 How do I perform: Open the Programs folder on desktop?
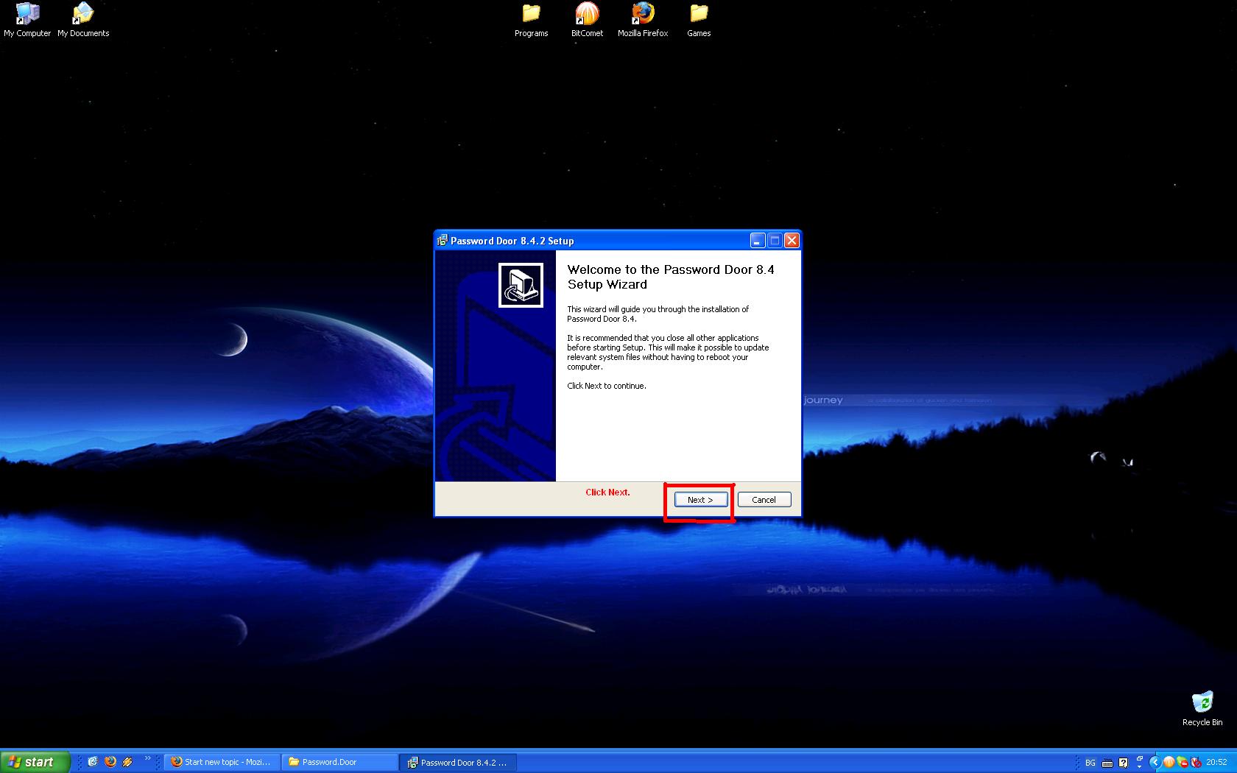(531, 20)
